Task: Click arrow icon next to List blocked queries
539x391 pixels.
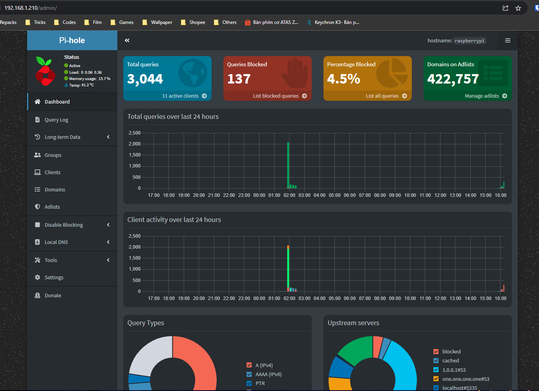Action: pos(304,96)
